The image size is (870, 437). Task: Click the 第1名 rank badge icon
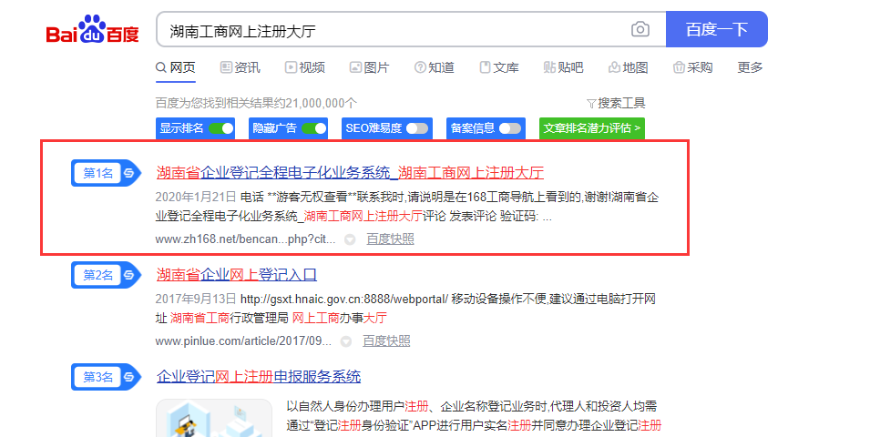tap(106, 172)
